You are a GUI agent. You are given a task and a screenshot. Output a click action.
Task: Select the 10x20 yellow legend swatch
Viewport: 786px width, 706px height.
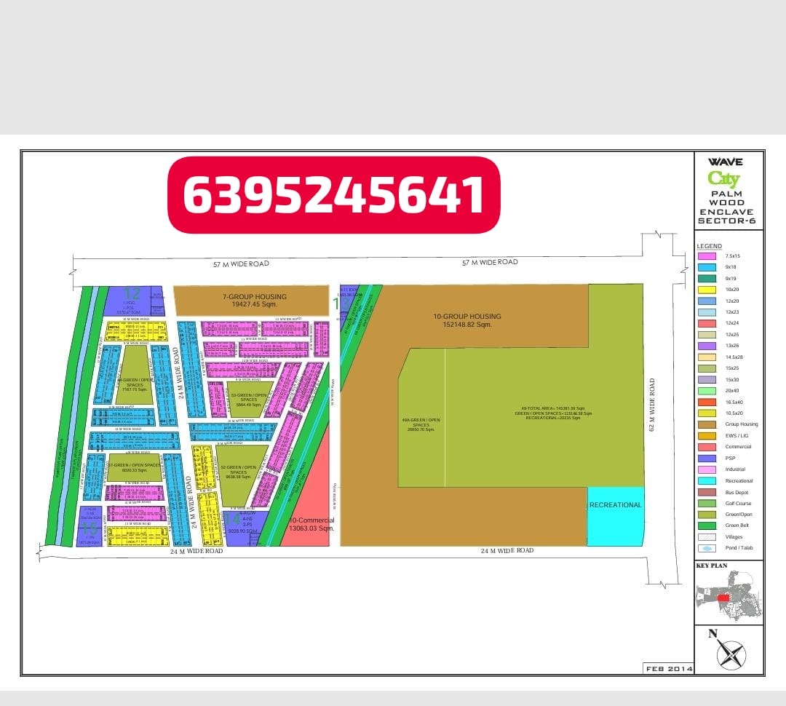(x=707, y=290)
